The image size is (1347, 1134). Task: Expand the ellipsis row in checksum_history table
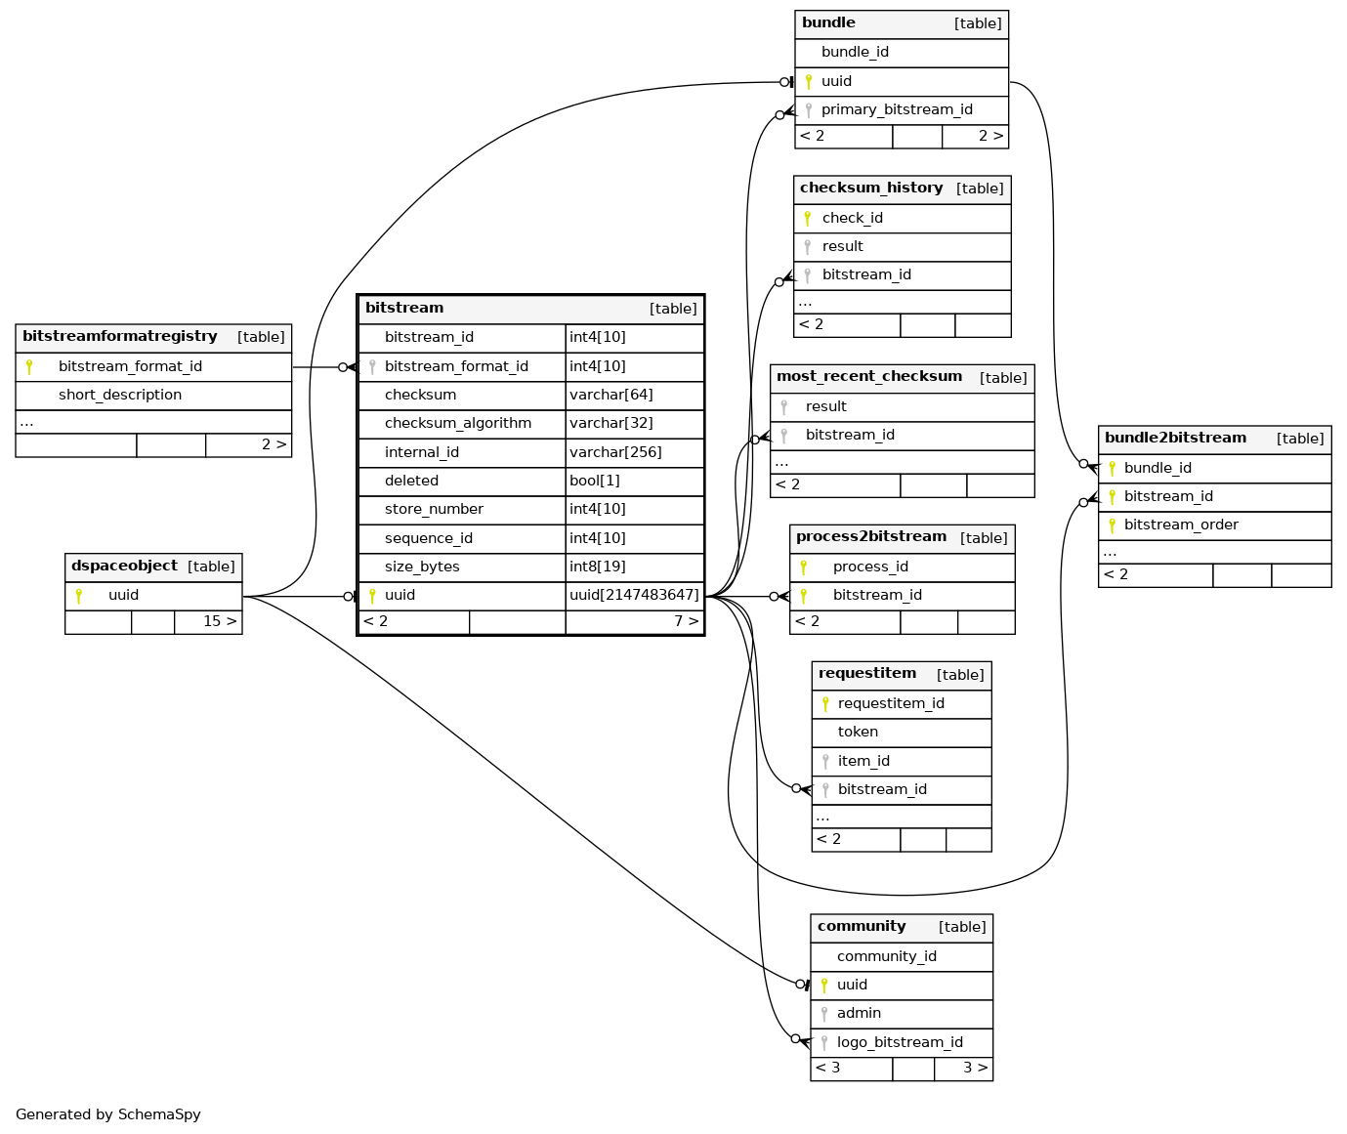(806, 303)
